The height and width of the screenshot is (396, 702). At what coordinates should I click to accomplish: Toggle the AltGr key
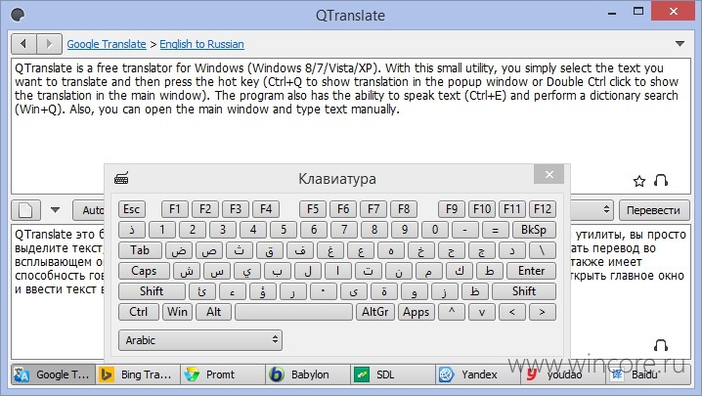point(375,312)
